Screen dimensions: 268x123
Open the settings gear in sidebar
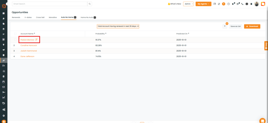(x=4, y=115)
